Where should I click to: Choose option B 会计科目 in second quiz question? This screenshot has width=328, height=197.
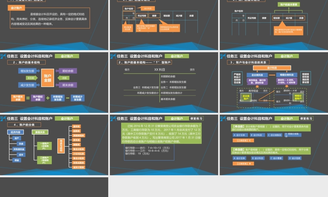[258, 158]
